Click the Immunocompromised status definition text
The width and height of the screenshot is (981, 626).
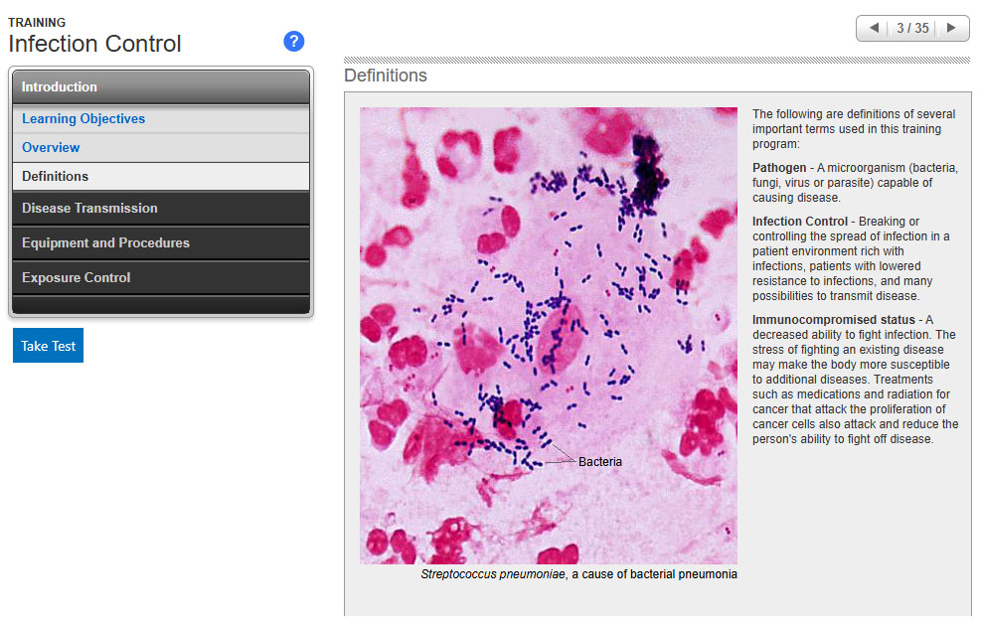pos(855,380)
